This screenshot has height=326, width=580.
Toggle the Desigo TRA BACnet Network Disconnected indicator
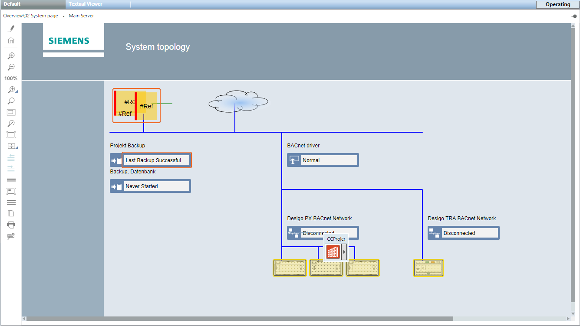463,233
